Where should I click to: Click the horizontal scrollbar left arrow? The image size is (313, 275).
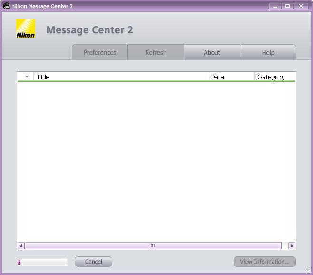coord(21,246)
